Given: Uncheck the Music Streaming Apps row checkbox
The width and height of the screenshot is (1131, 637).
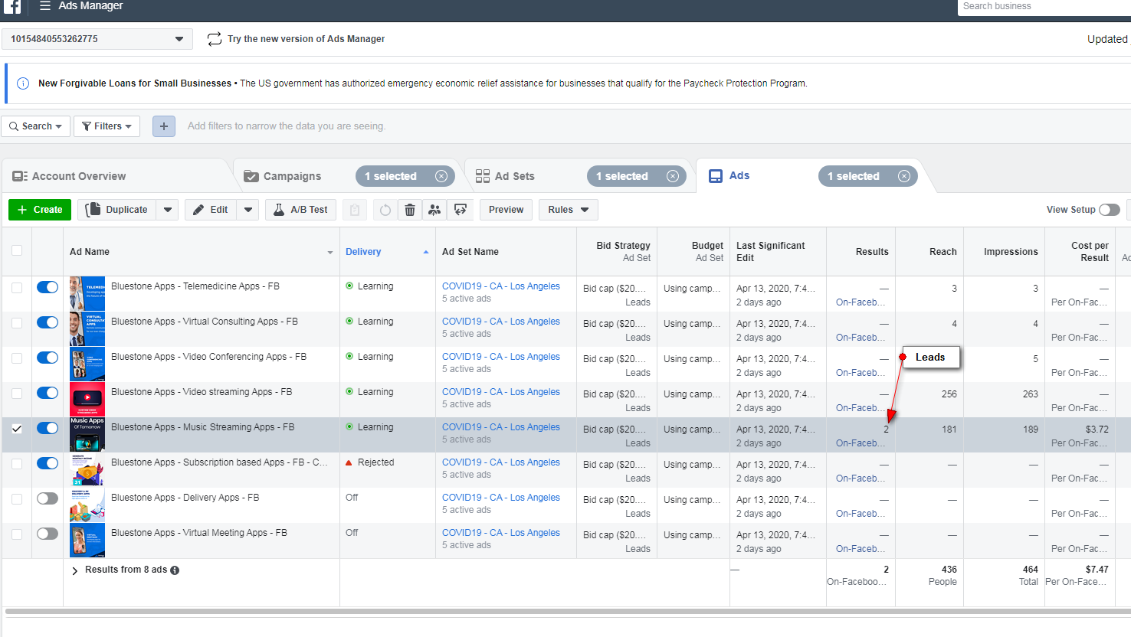Looking at the screenshot, I should pos(17,429).
